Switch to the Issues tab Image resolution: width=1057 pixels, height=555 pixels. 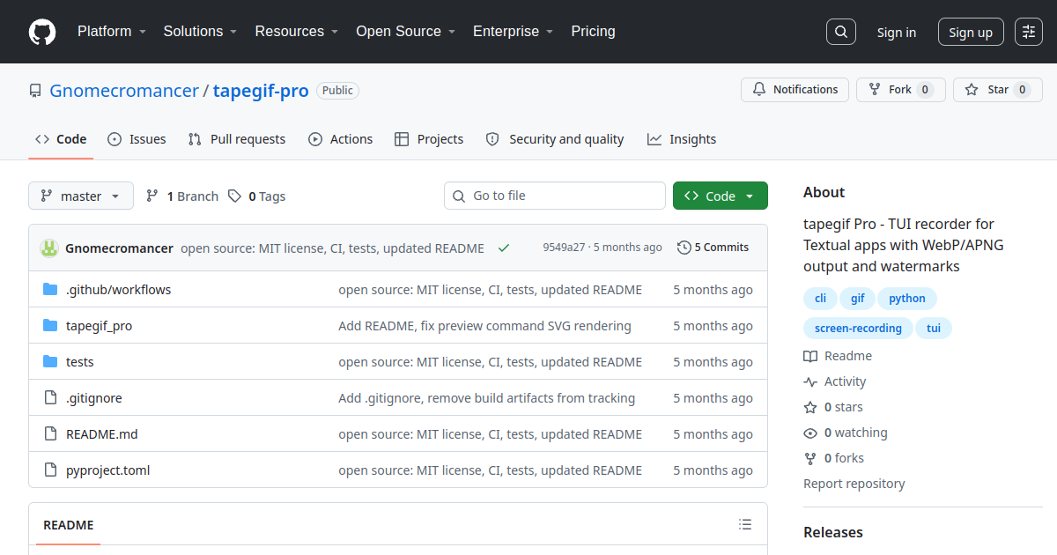pyautogui.click(x=137, y=139)
